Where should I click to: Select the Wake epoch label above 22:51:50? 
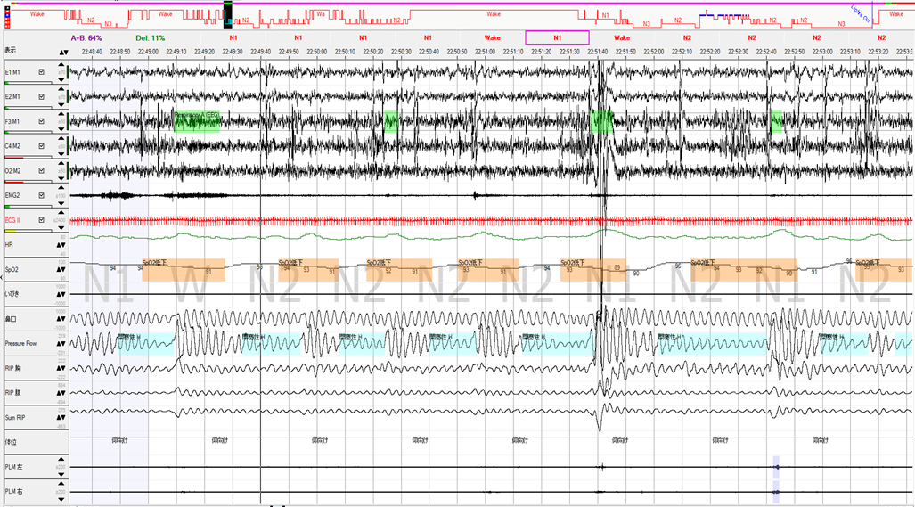click(622, 38)
